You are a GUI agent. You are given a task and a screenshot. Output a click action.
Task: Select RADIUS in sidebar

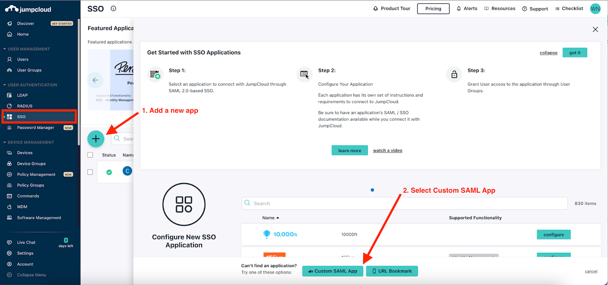[25, 106]
